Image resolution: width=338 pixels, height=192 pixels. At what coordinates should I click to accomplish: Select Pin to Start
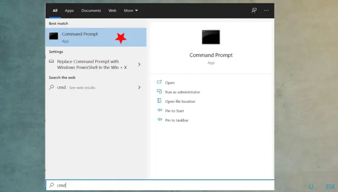coord(174,111)
